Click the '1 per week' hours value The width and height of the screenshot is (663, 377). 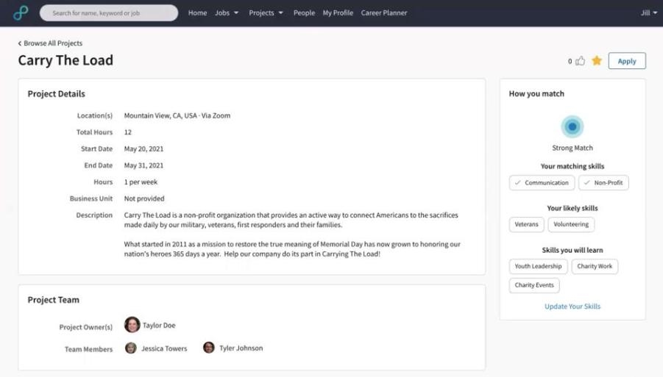click(x=141, y=182)
